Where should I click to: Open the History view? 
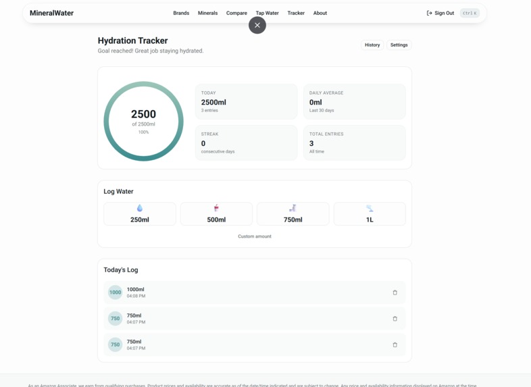[372, 45]
